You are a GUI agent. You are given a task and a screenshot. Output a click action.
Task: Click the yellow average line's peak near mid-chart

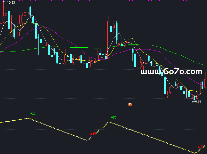132,39
